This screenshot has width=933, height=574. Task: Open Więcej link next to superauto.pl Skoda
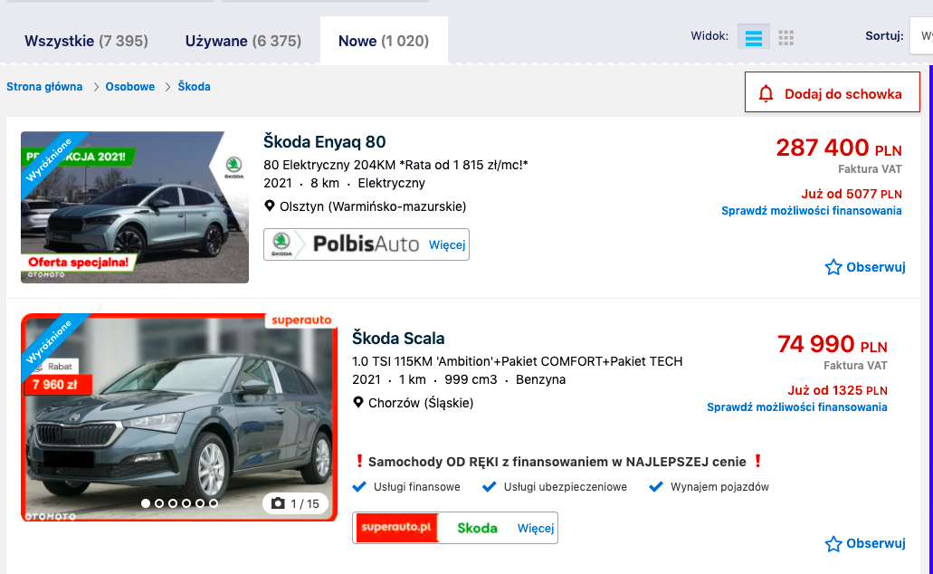(x=536, y=528)
